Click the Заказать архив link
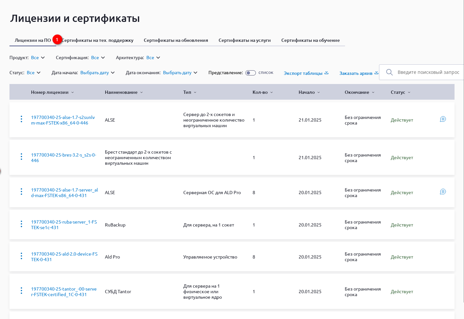 coord(358,73)
